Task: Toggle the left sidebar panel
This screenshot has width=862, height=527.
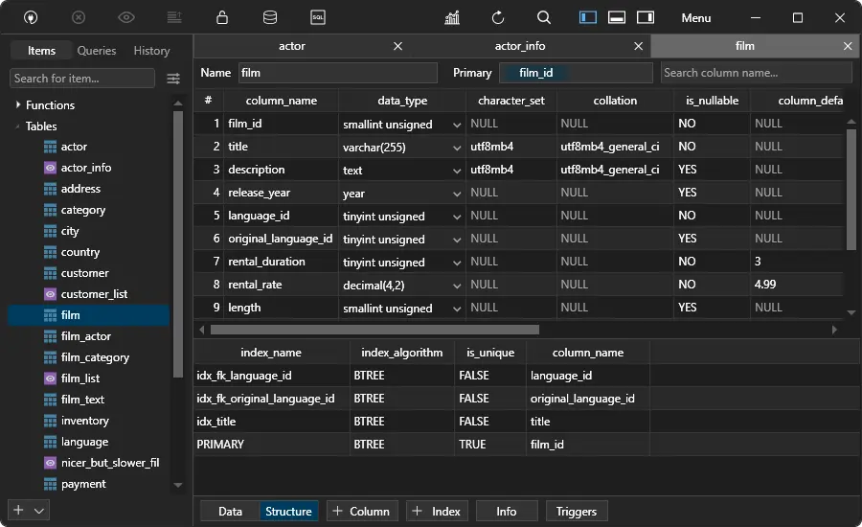Action: (x=588, y=17)
